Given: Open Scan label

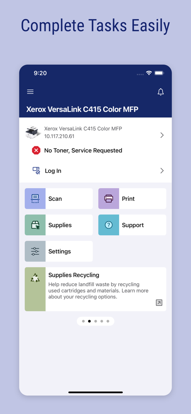Looking at the screenshot, I should click(x=55, y=199).
